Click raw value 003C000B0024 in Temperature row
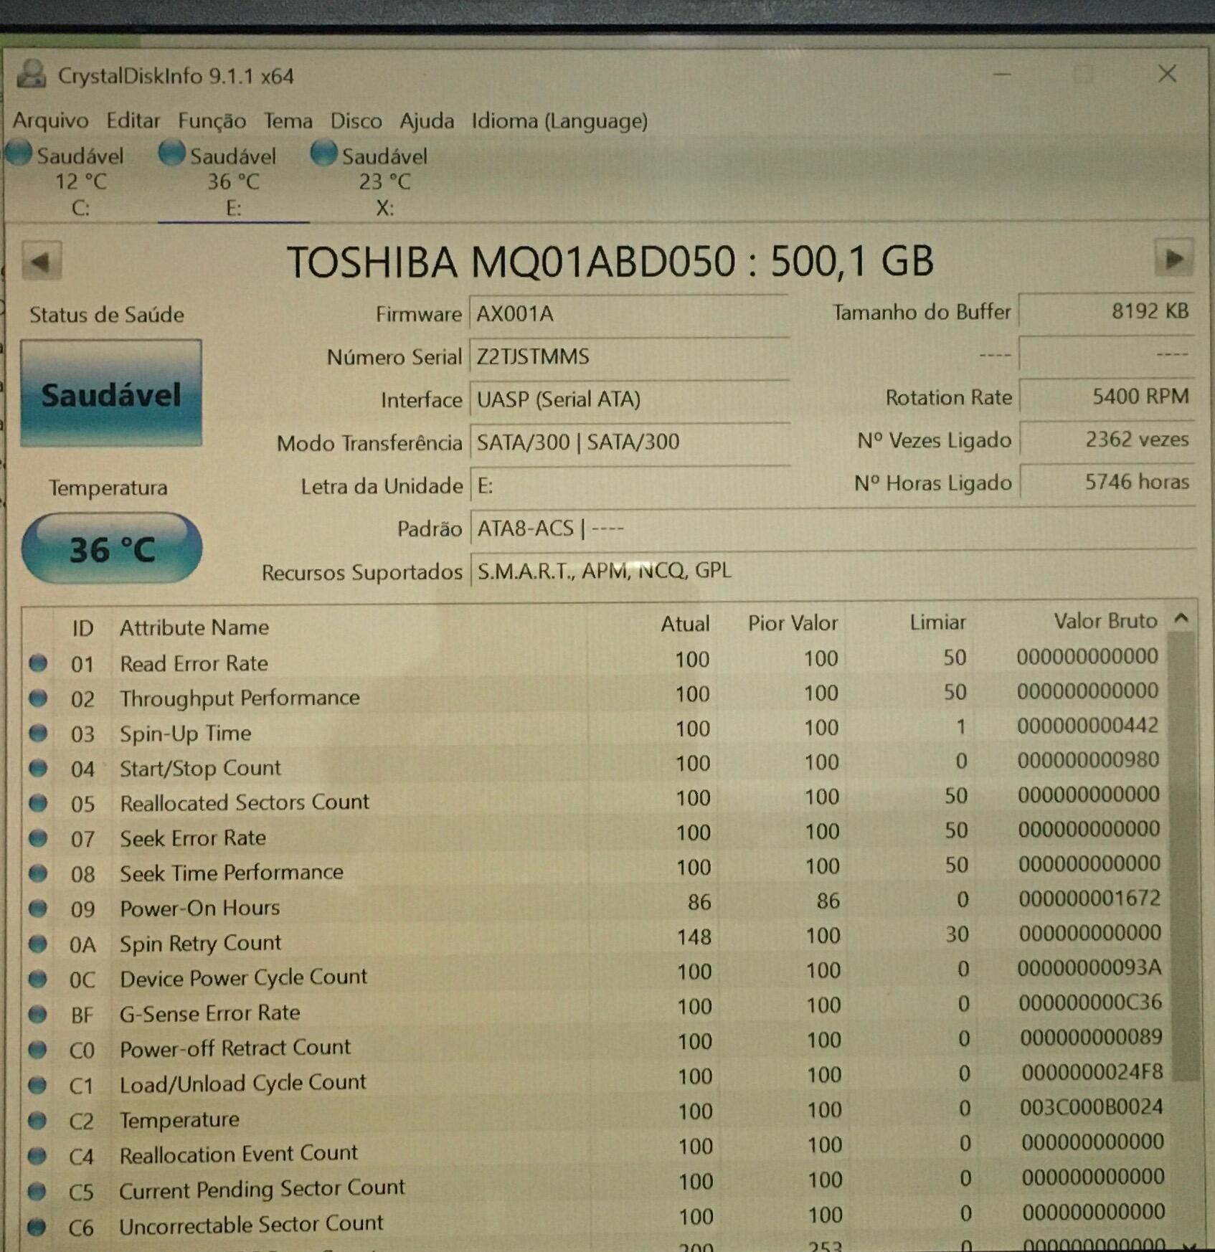The image size is (1215, 1252). tap(1092, 1107)
